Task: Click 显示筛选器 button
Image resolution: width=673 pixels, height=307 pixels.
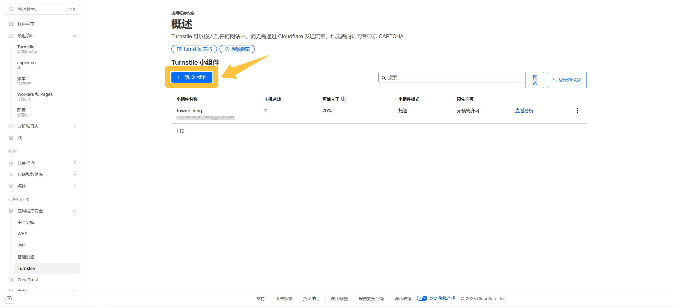Action: click(x=567, y=80)
